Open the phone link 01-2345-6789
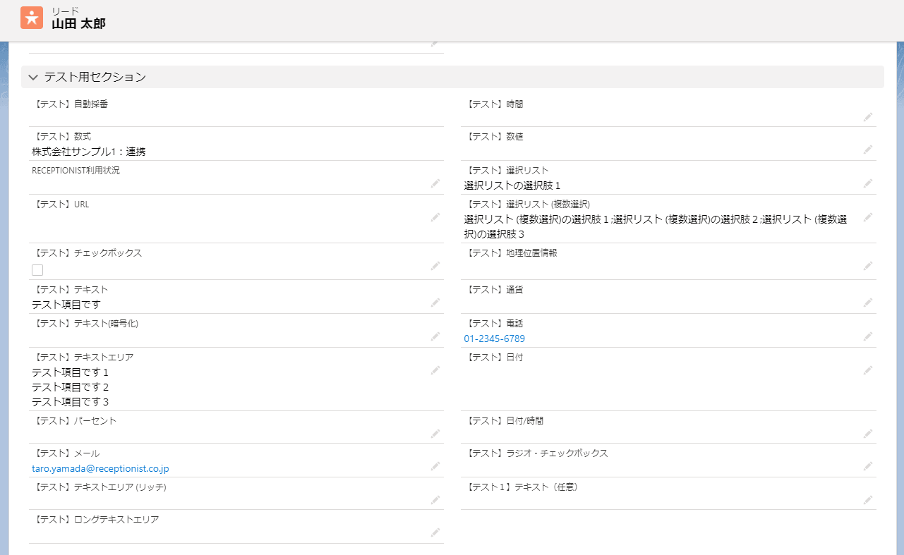This screenshot has height=555, width=904. coord(494,339)
